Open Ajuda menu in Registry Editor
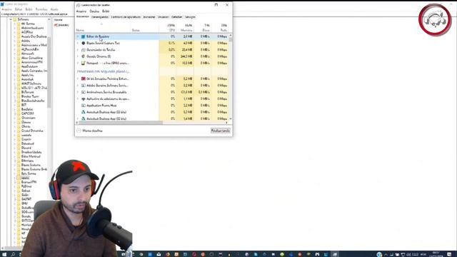Viewport: 457px width, 257px height. coord(54,9)
